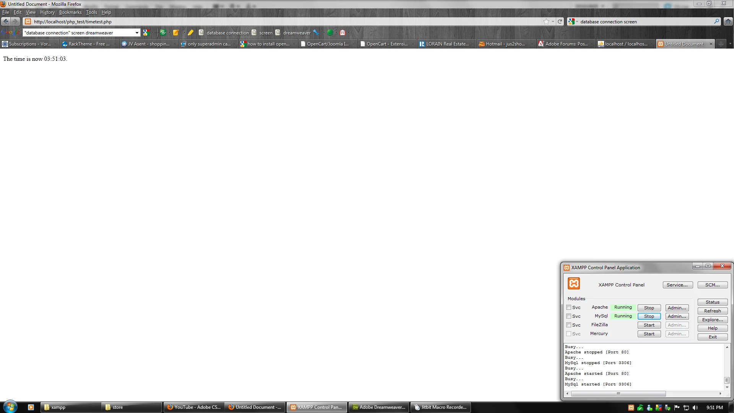The height and width of the screenshot is (413, 734).
Task: Open the Google Toolbar wrench settings icon
Action: point(315,33)
